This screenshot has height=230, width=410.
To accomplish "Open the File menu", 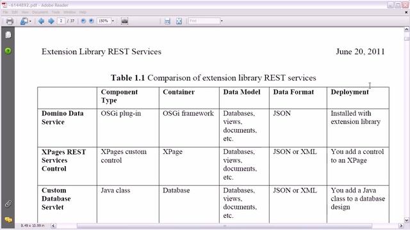I will [5, 12].
